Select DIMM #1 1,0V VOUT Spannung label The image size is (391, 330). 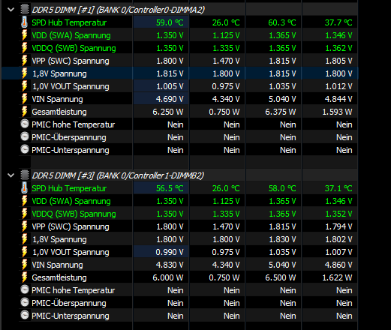point(71,86)
